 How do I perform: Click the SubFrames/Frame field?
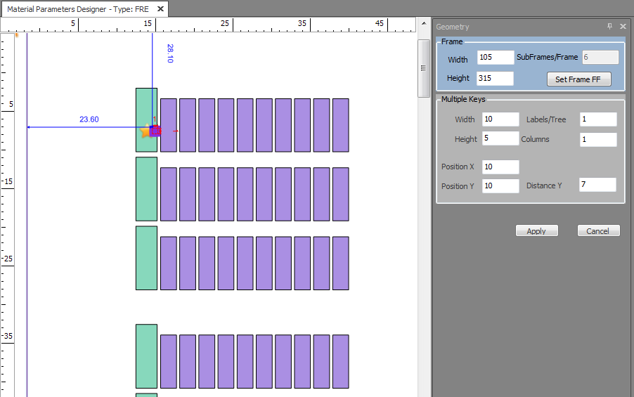(600, 58)
